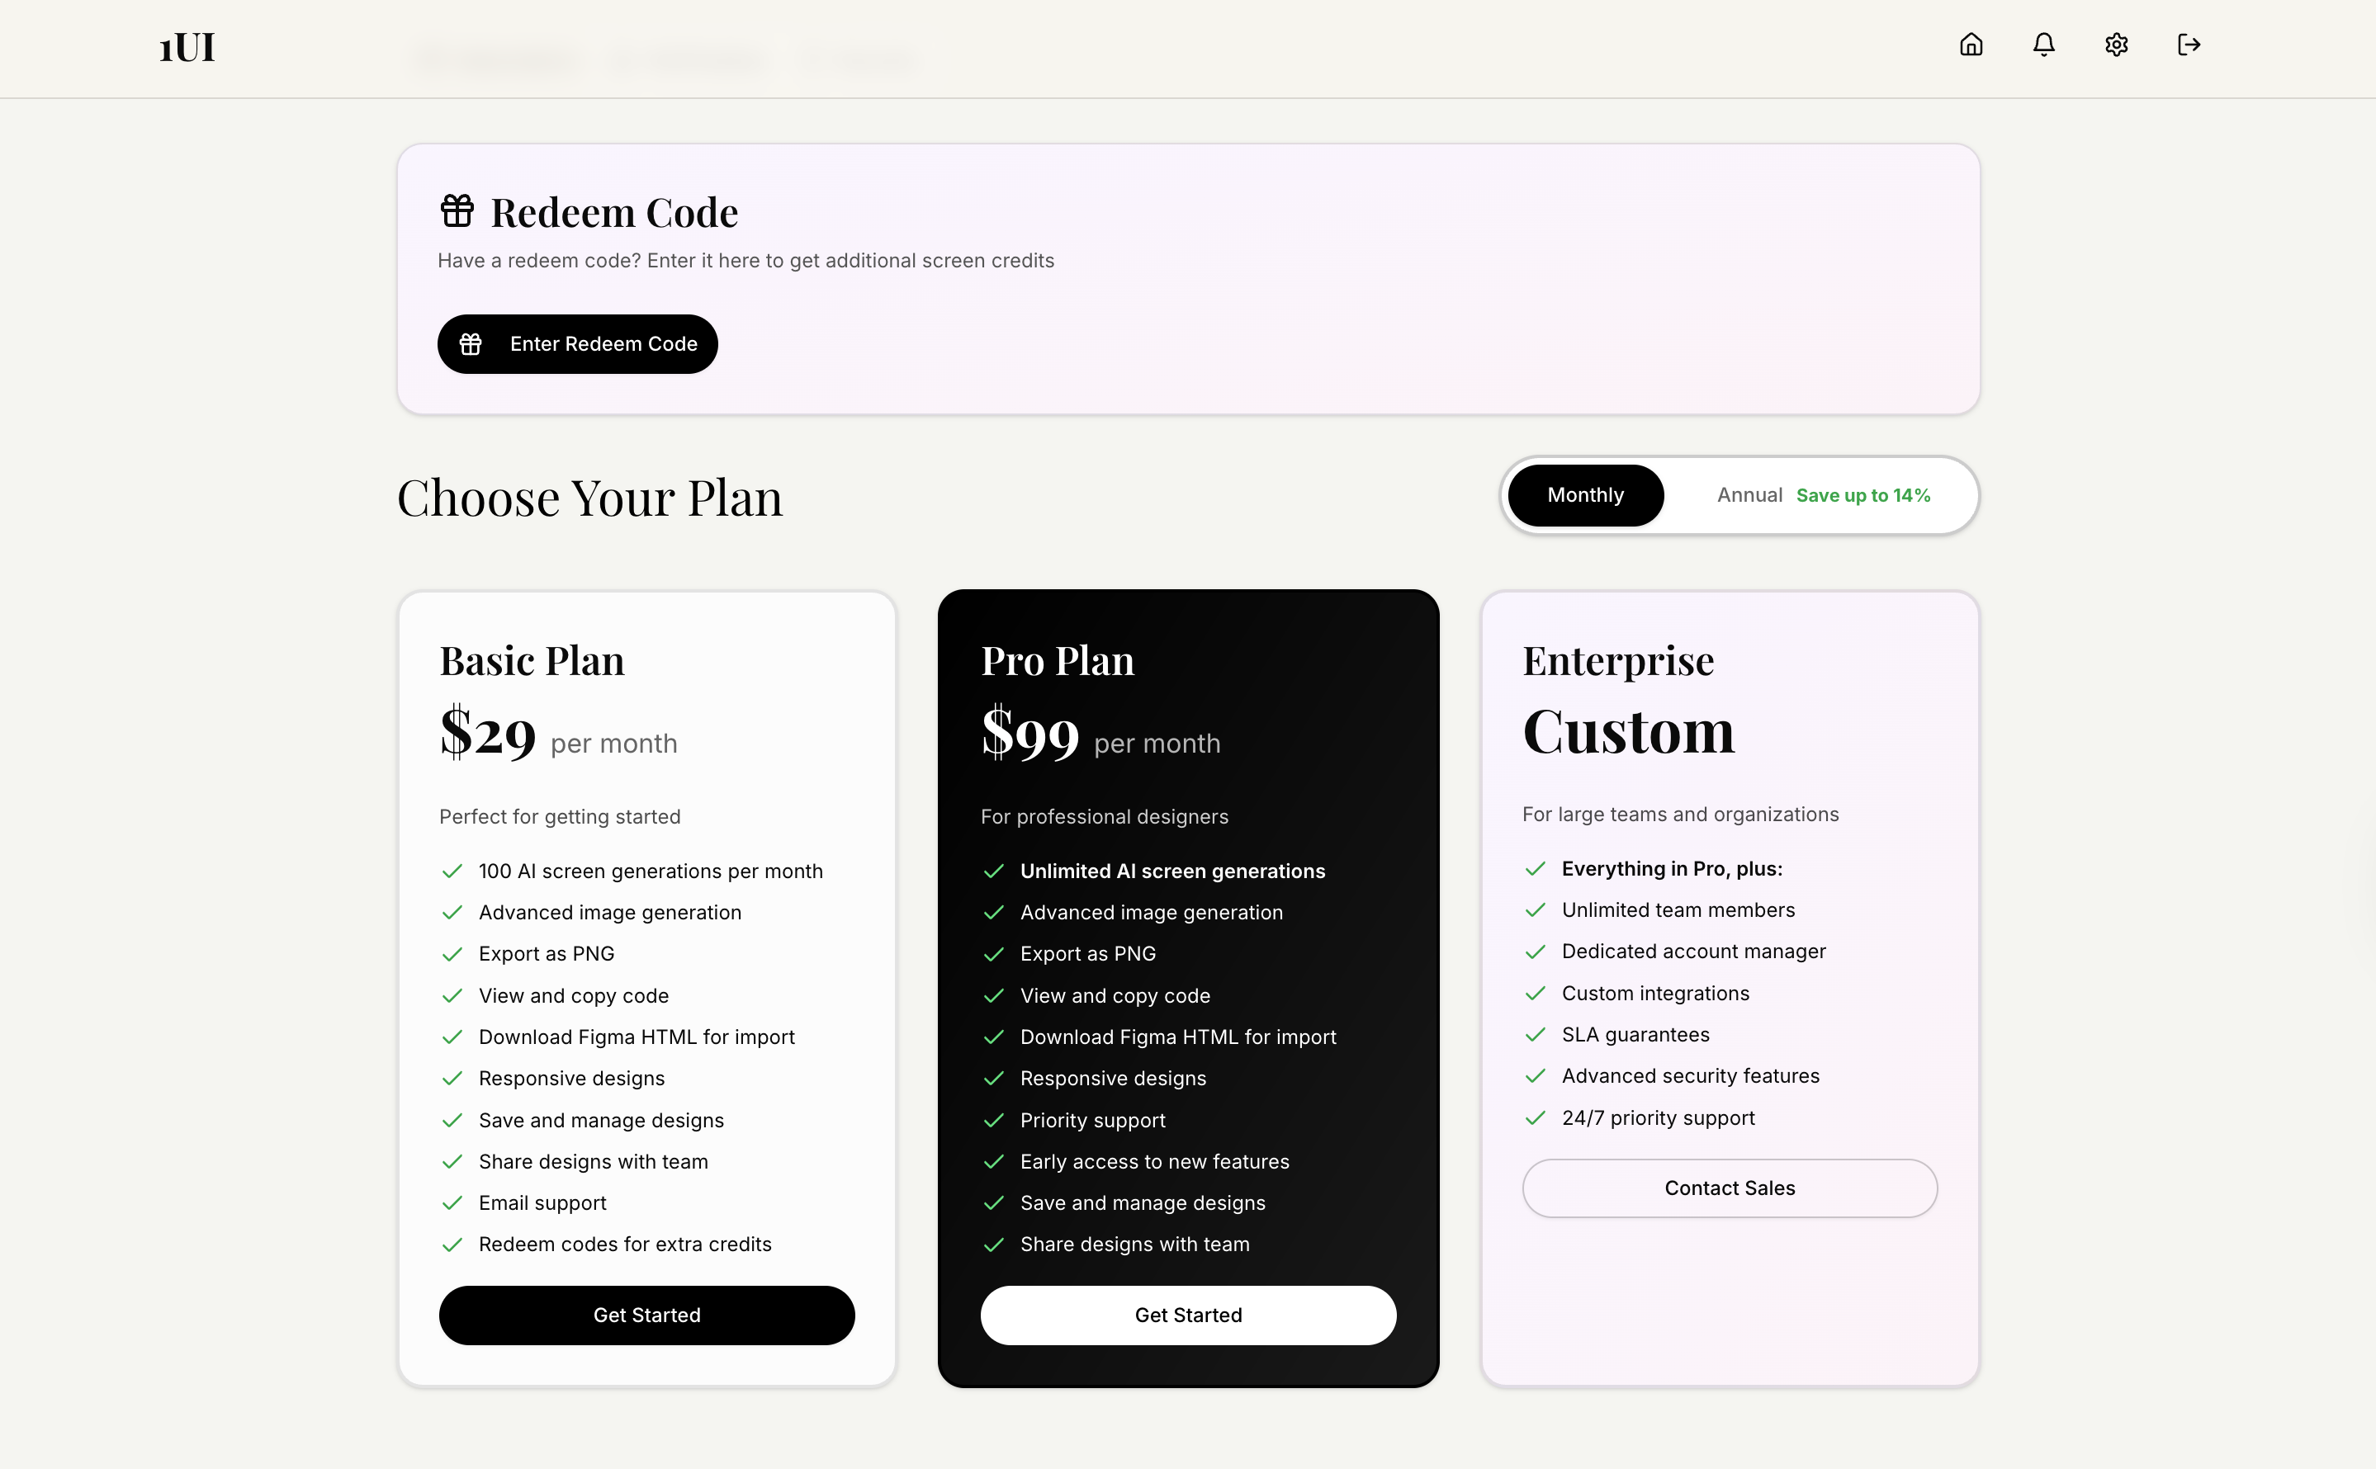This screenshot has height=1469, width=2376.
Task: Click the Save up to 14% label
Action: 1862,494
